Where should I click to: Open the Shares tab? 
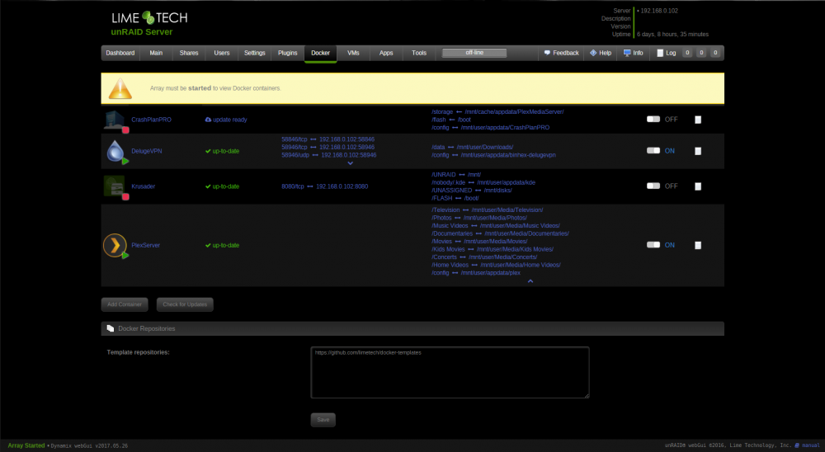point(189,53)
